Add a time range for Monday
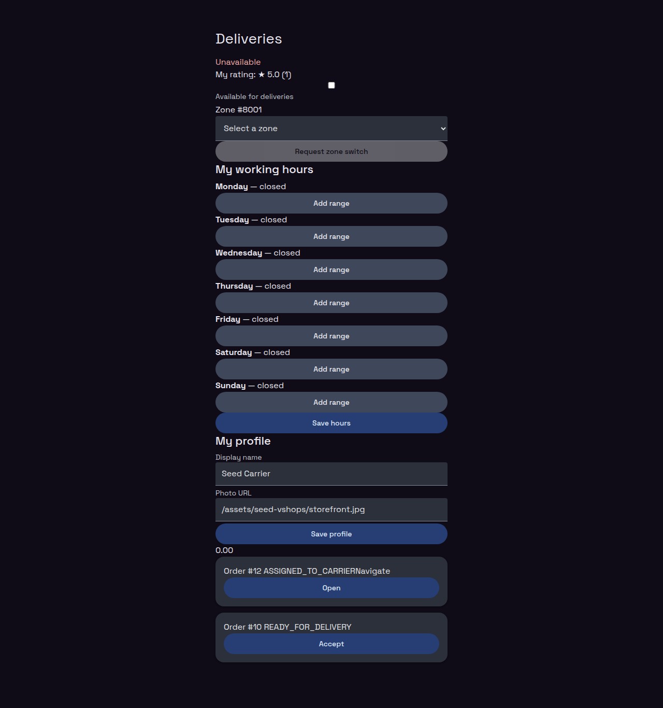Image resolution: width=663 pixels, height=708 pixels. [x=331, y=203]
